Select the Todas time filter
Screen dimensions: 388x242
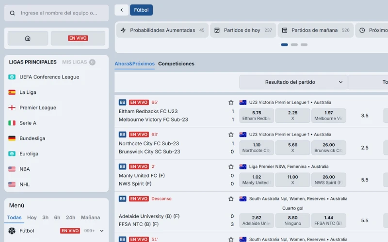point(14,217)
